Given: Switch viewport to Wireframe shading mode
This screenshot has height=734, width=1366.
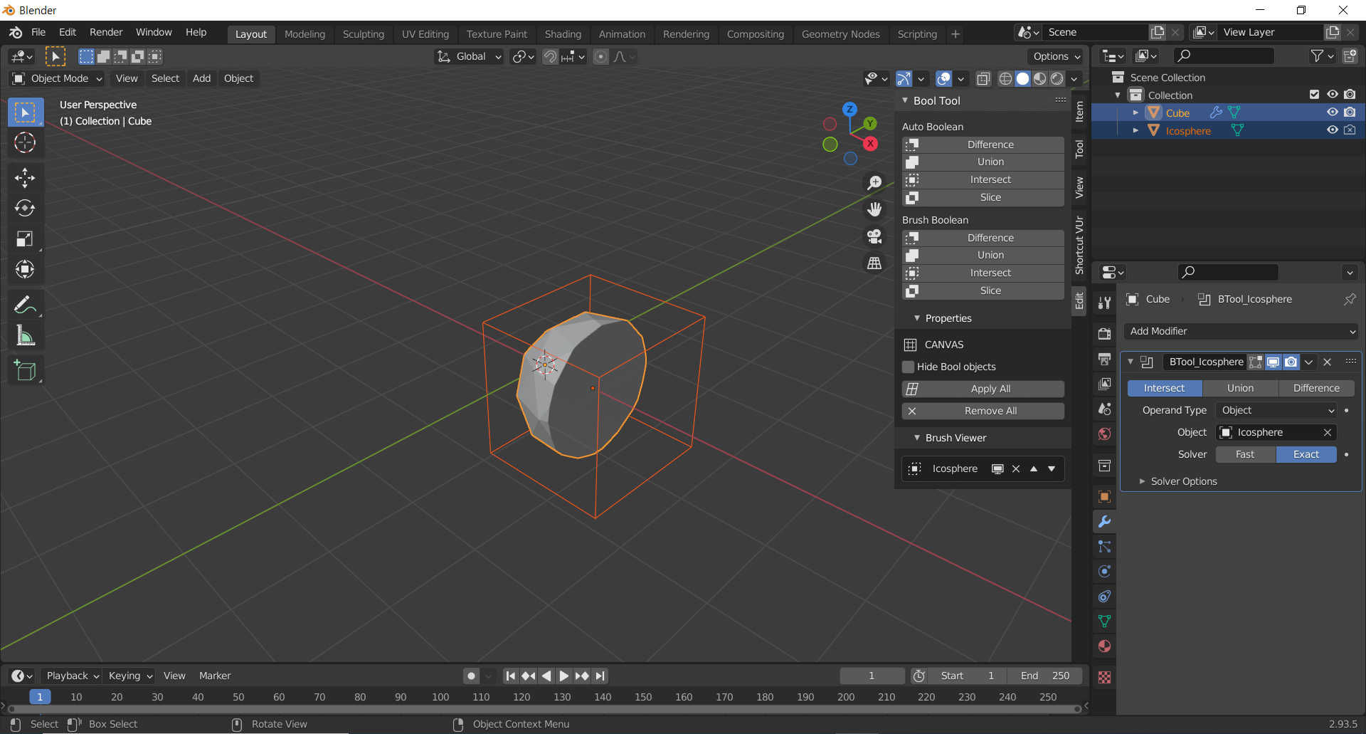Looking at the screenshot, I should tap(1005, 78).
